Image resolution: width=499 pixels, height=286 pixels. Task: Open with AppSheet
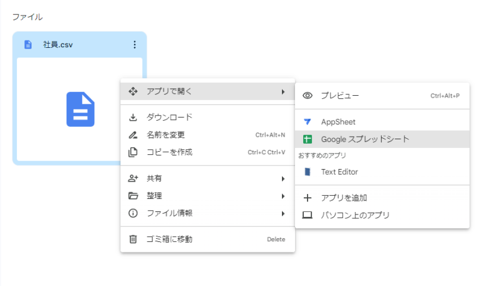pos(382,122)
